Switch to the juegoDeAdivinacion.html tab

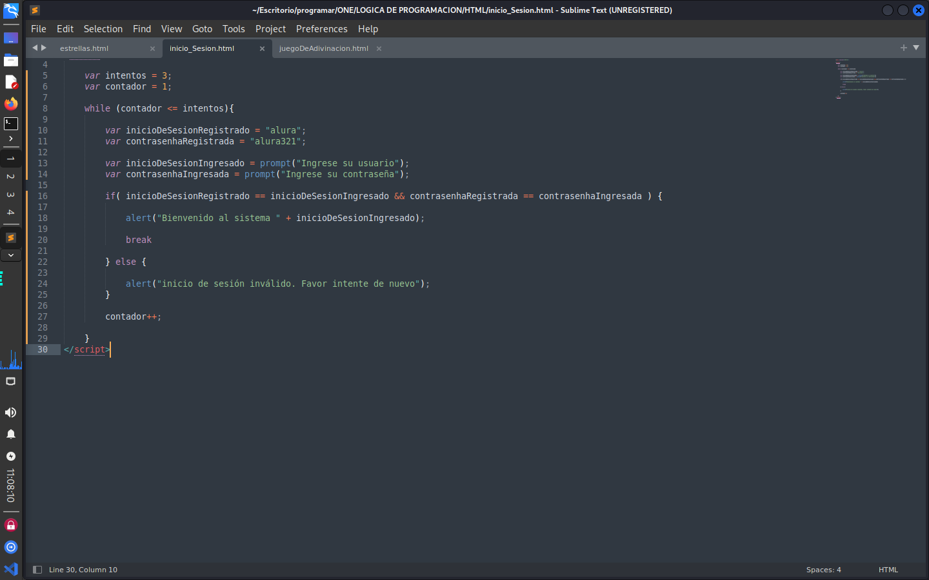click(x=324, y=48)
